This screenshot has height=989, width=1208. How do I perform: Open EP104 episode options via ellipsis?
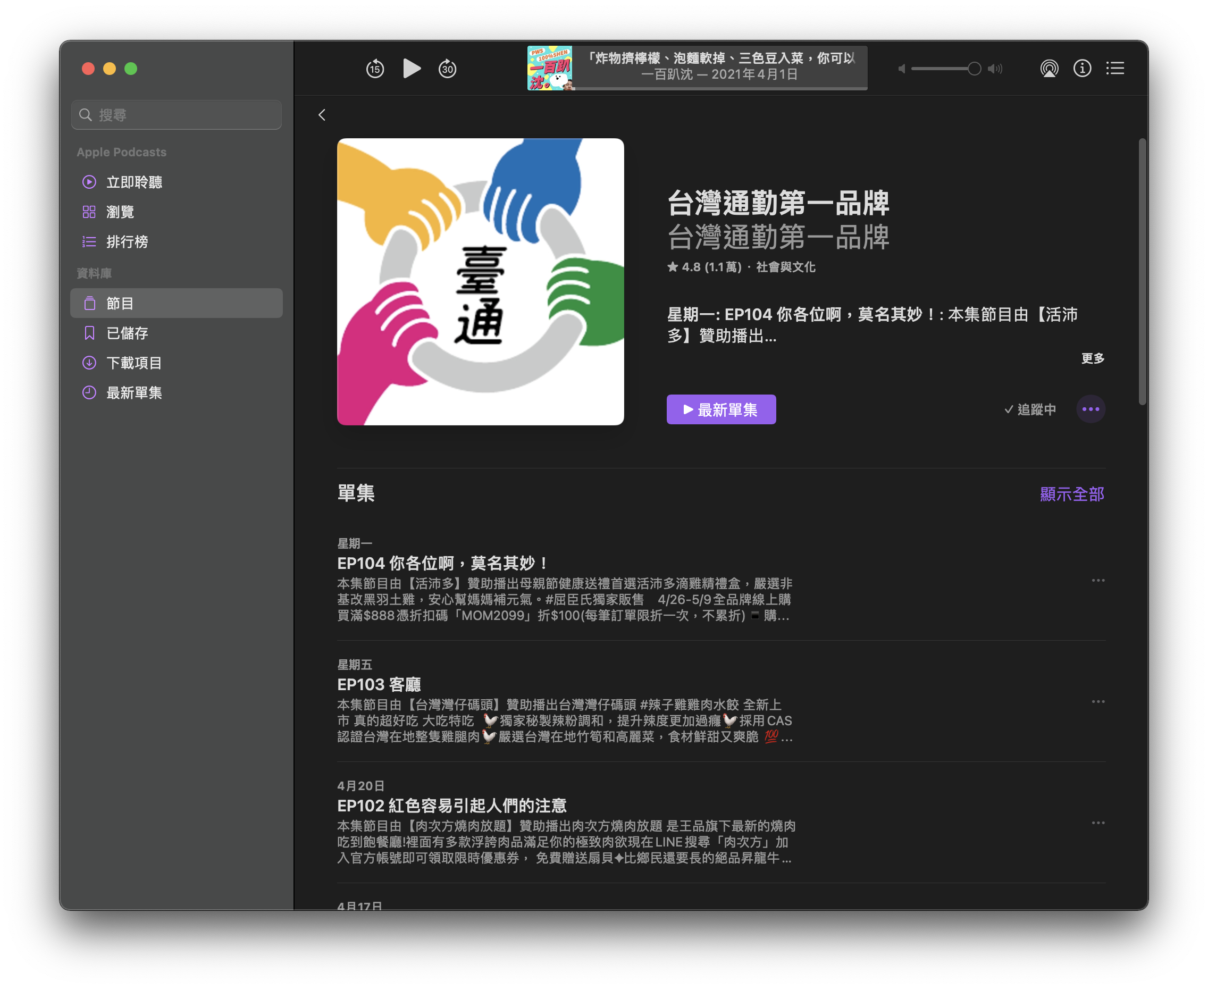pyautogui.click(x=1097, y=580)
